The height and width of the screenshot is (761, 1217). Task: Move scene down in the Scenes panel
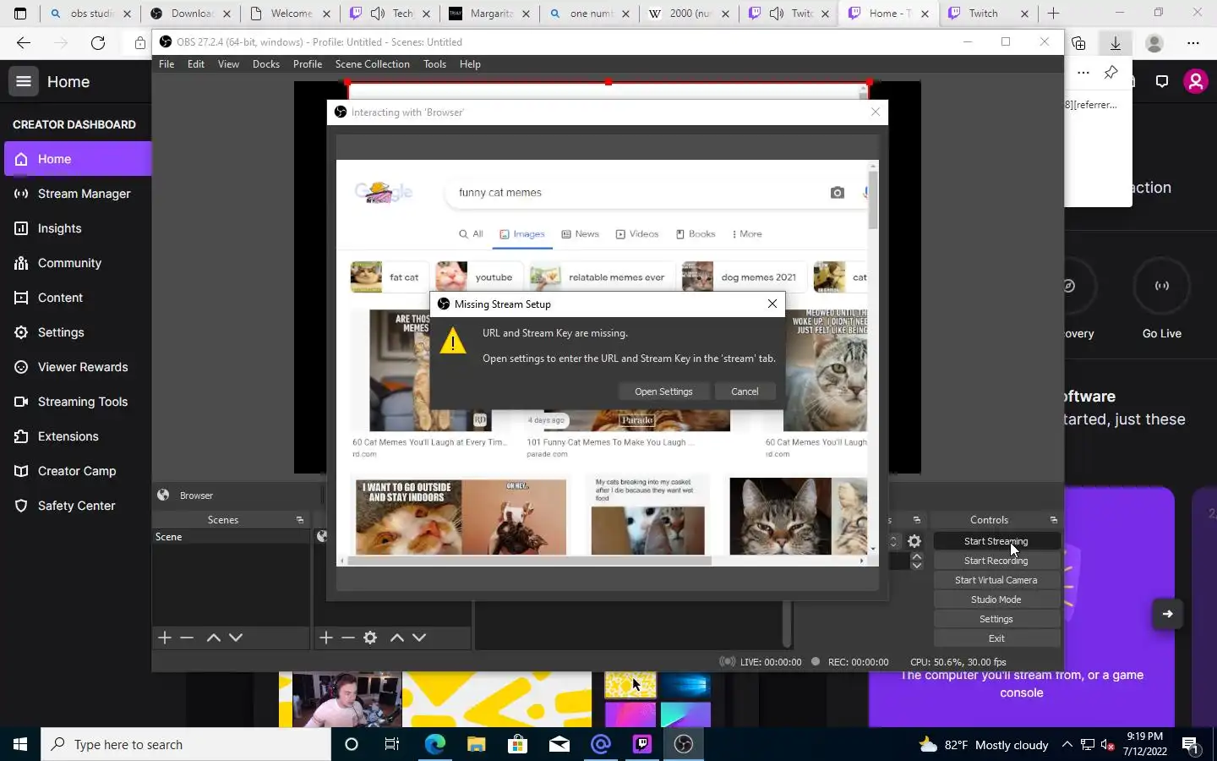pyautogui.click(x=236, y=638)
